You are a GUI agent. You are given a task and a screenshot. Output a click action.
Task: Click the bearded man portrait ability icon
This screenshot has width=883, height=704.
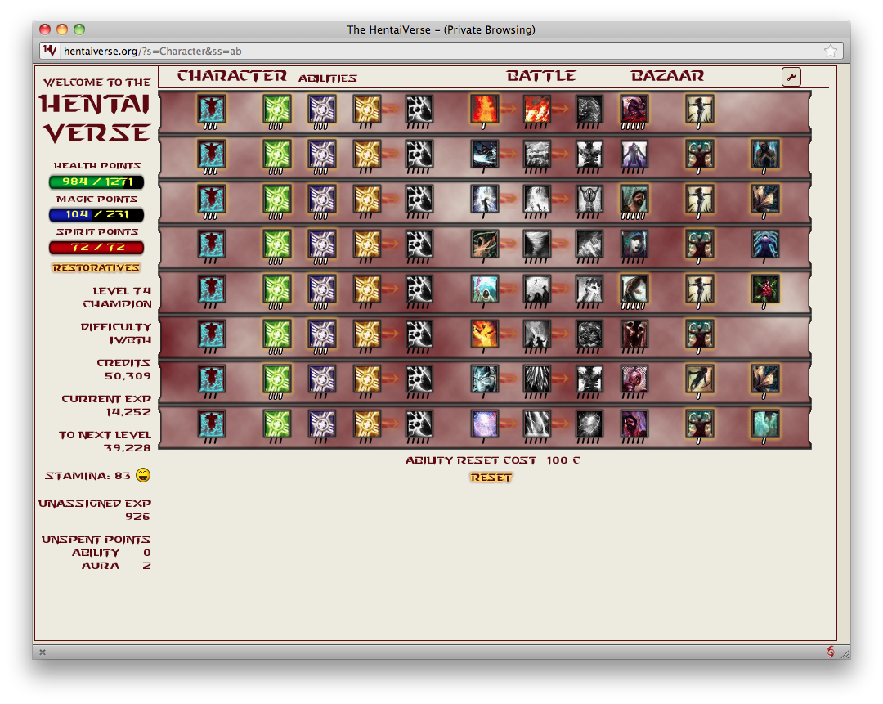click(x=634, y=199)
